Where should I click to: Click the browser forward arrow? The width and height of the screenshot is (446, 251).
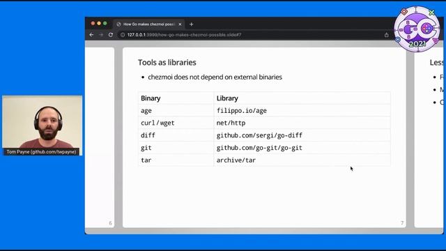tap(101, 35)
